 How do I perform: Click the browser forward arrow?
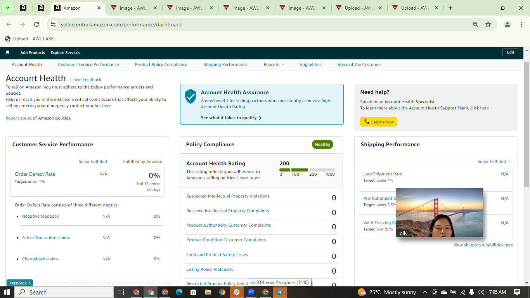pos(23,24)
